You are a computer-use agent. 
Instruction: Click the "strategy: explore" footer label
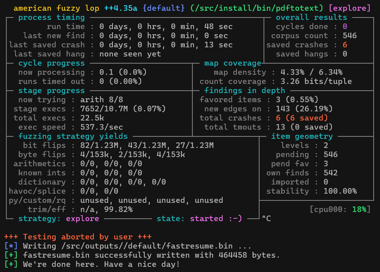click(x=58, y=218)
